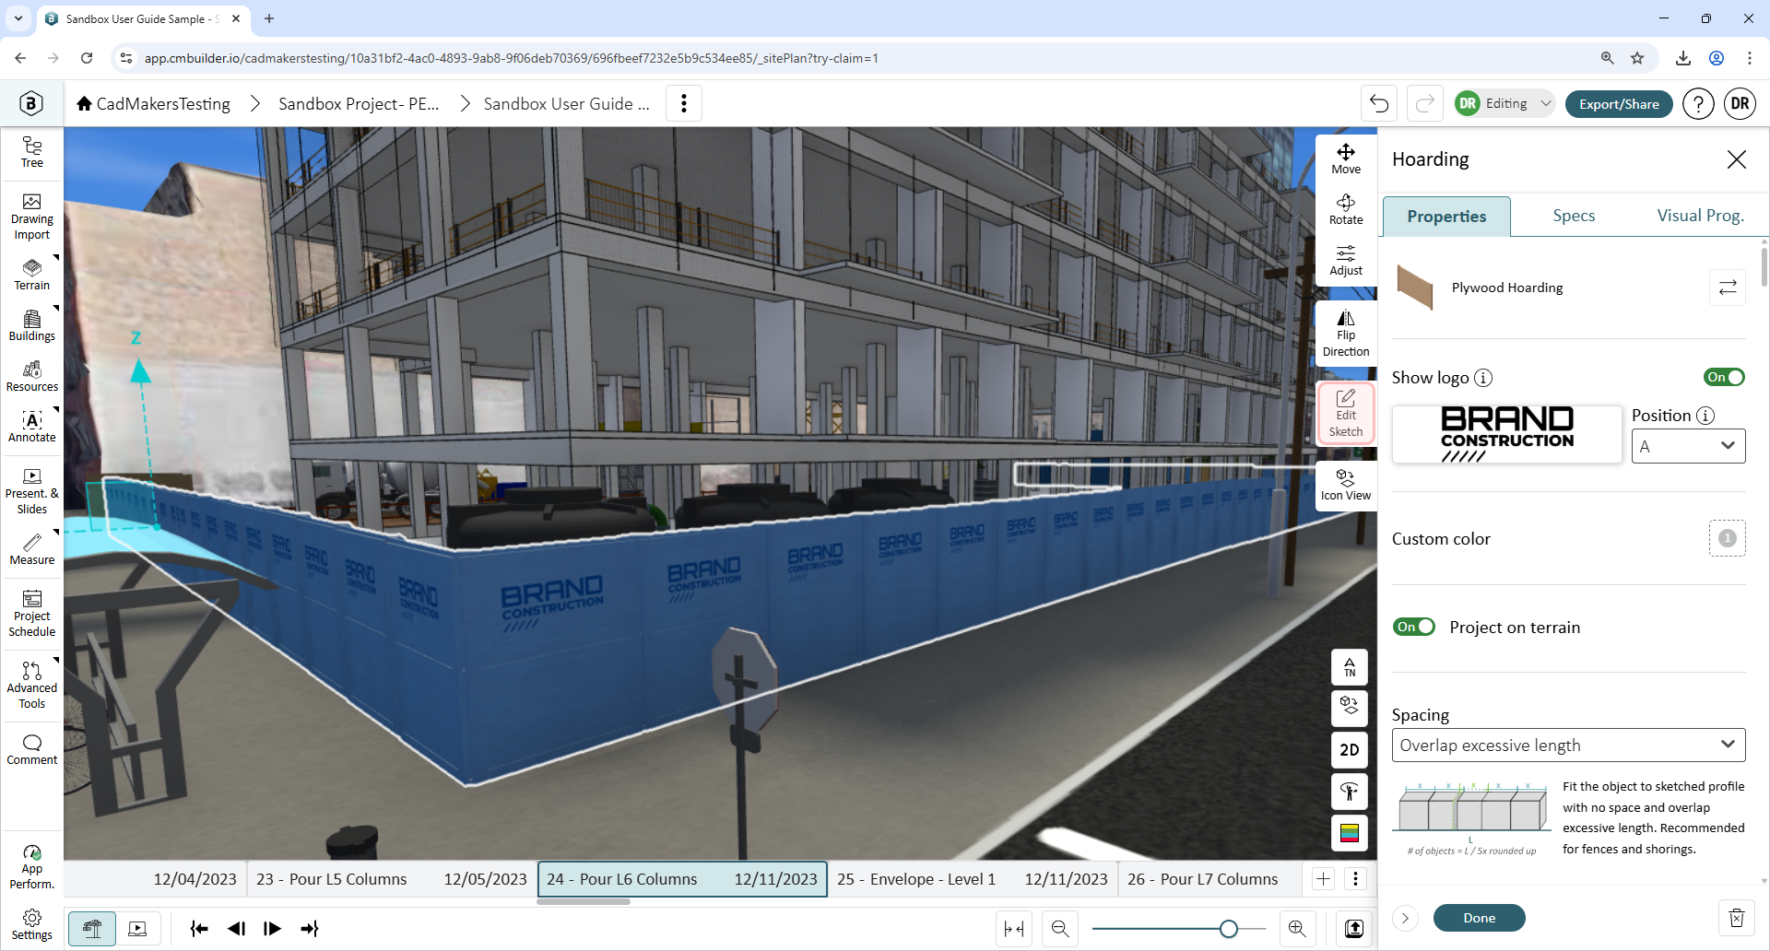Go to Sandbox Project breadcrumb

click(359, 103)
